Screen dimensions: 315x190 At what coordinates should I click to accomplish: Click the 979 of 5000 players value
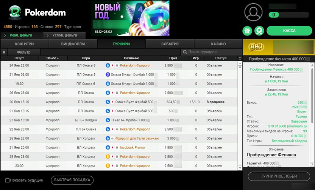tap(287, 126)
